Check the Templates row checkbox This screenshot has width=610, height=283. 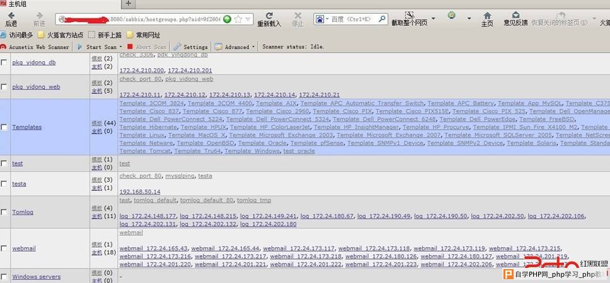(x=4, y=127)
